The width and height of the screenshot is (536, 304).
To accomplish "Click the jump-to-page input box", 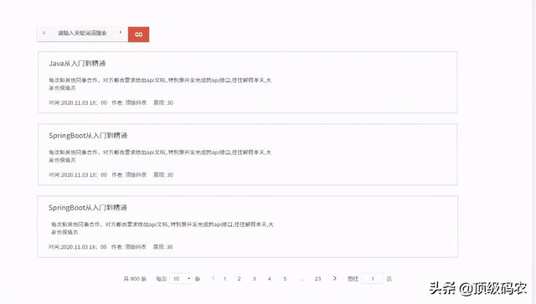I will [372, 279].
